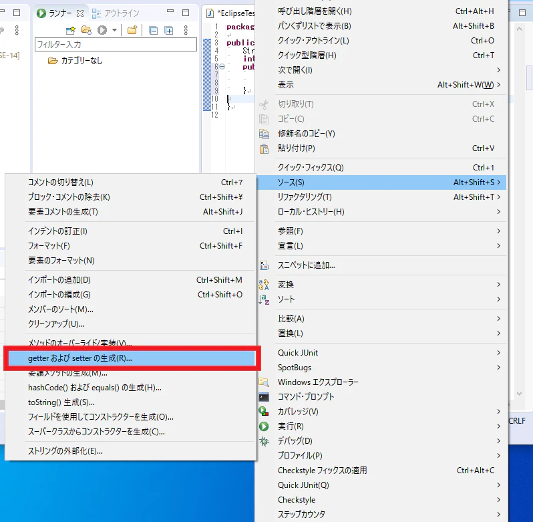Click the Windows エクスプローラー folder icon

coord(264,382)
